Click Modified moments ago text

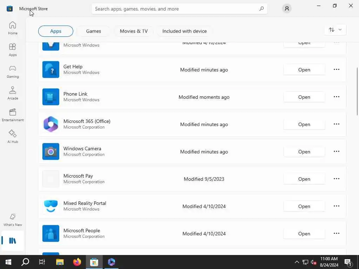click(204, 97)
